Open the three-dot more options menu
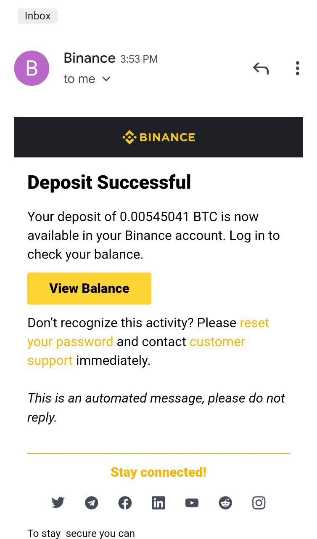Viewport: 317px width, 539px height. 297,68
